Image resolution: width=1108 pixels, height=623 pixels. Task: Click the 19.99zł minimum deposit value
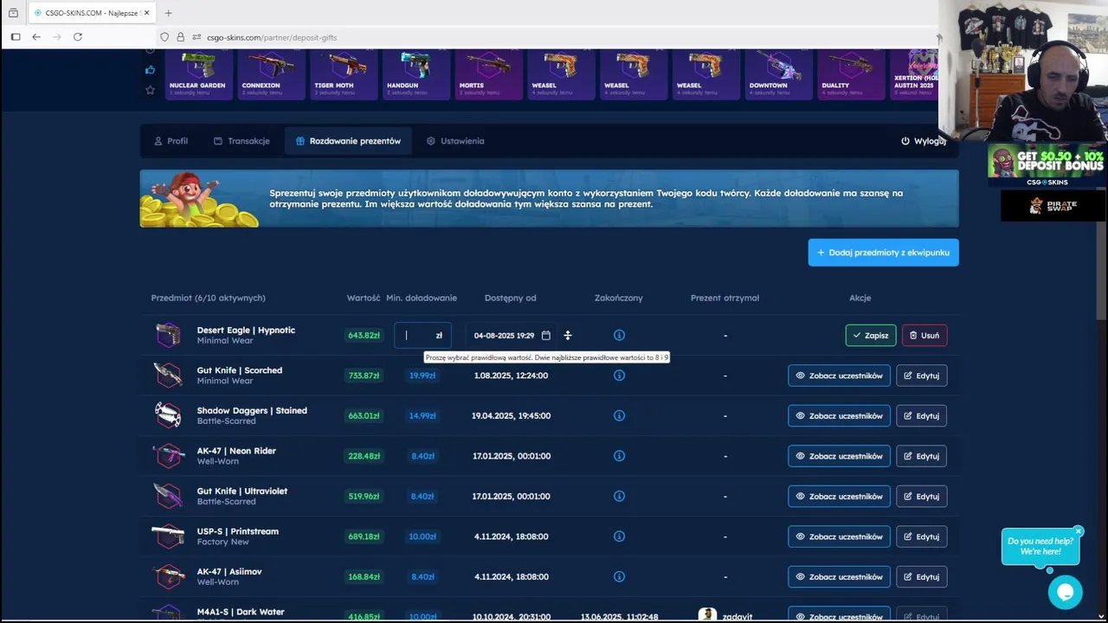click(422, 376)
